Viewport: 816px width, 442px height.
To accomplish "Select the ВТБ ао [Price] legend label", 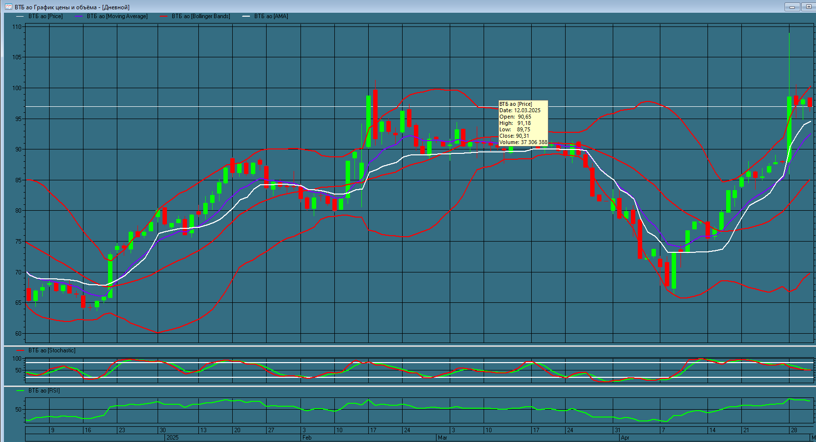I will 45,16.
